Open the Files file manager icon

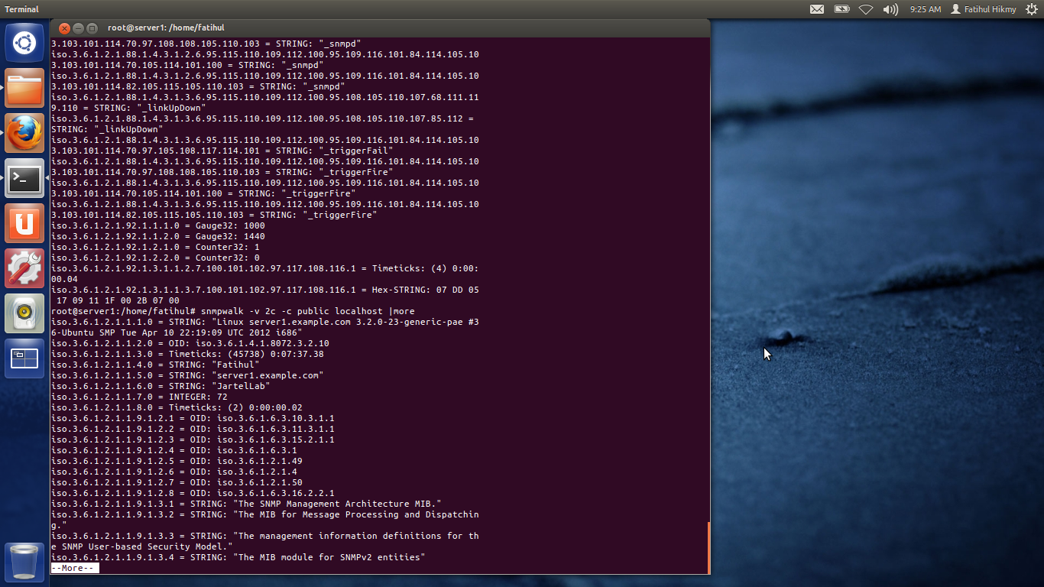pos(24,89)
